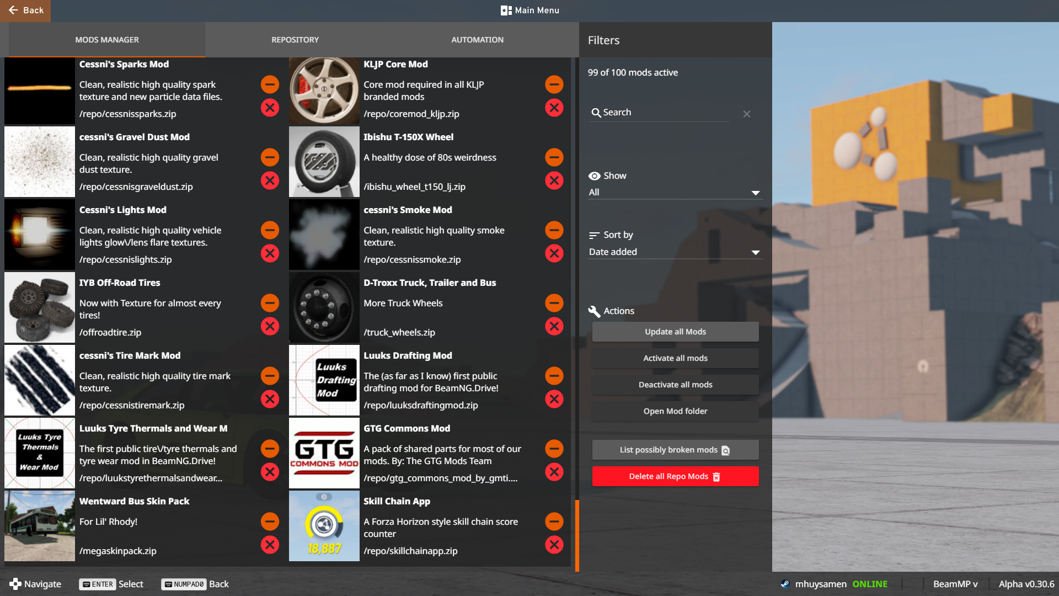The width and height of the screenshot is (1059, 596).
Task: Open Luuks Drafting Mod thumbnail
Action: 324,380
